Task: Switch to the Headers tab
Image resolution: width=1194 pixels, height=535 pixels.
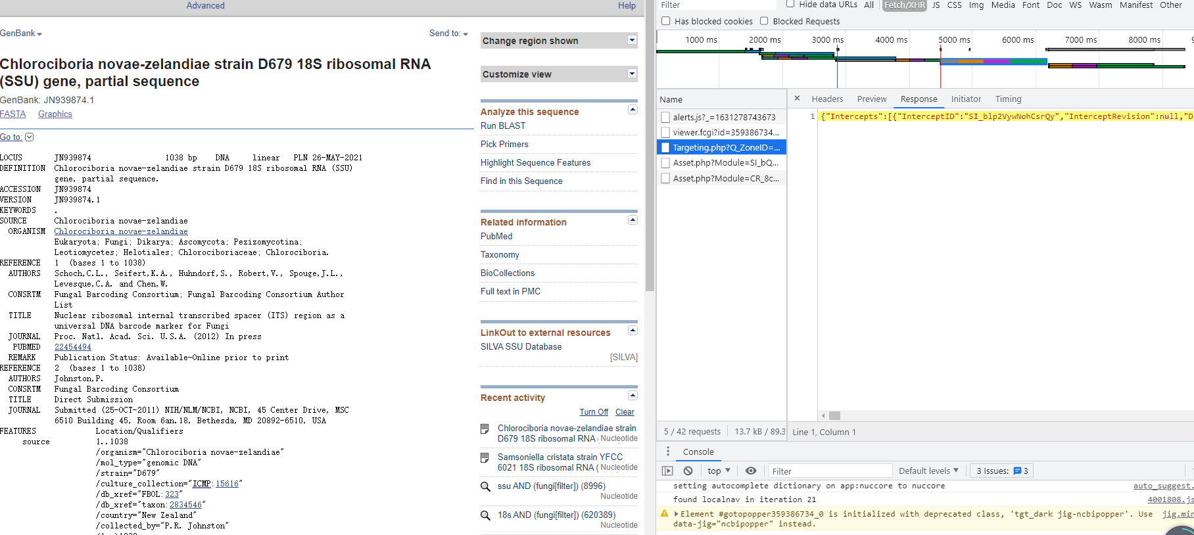Action: click(x=827, y=99)
